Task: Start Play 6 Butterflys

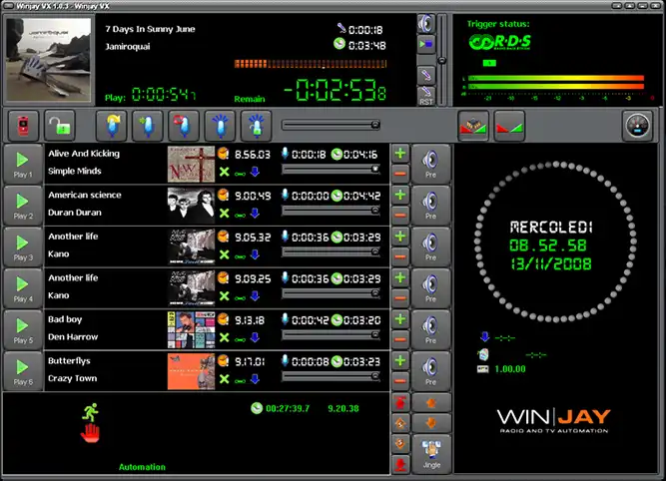Action: [23, 371]
